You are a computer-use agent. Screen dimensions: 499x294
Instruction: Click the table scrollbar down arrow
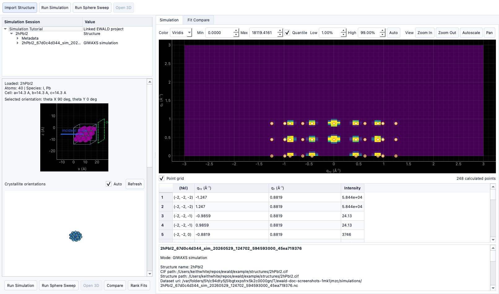coord(493,240)
